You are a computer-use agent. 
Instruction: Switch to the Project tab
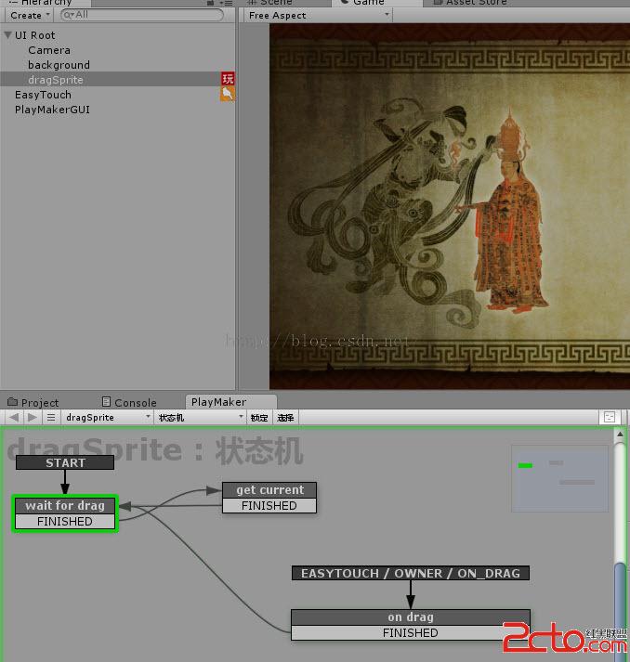33,402
